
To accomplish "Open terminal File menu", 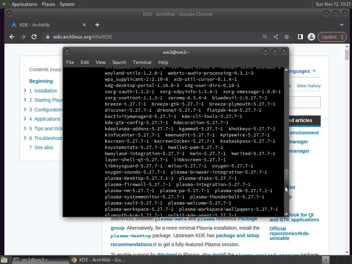I will point(70,62).
